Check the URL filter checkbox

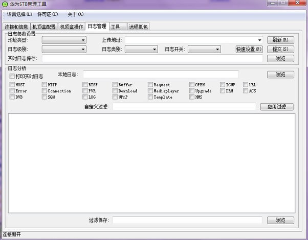tap(246, 84)
